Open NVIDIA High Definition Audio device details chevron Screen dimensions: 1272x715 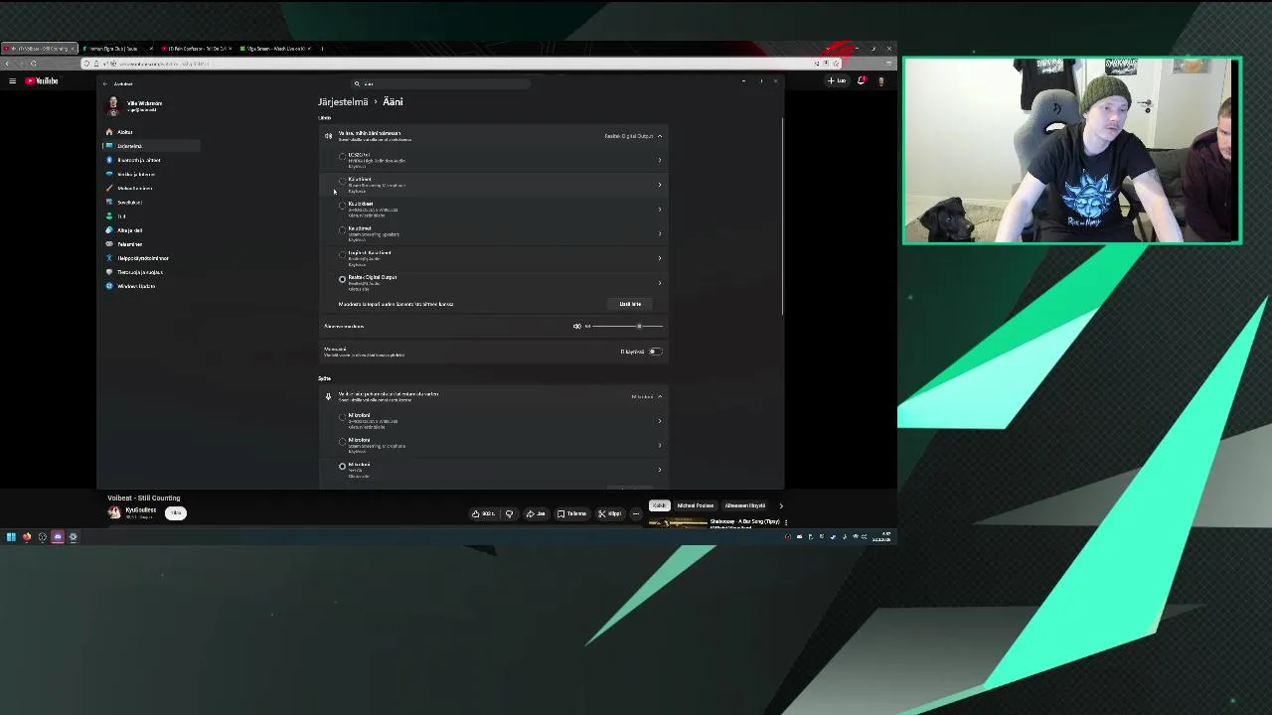659,160
